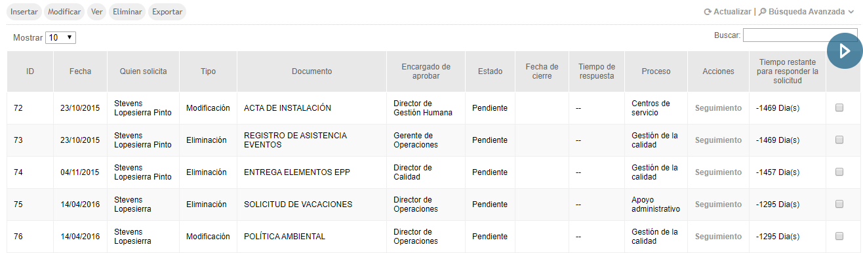
Task: Click the Eliminar button
Action: (x=127, y=12)
